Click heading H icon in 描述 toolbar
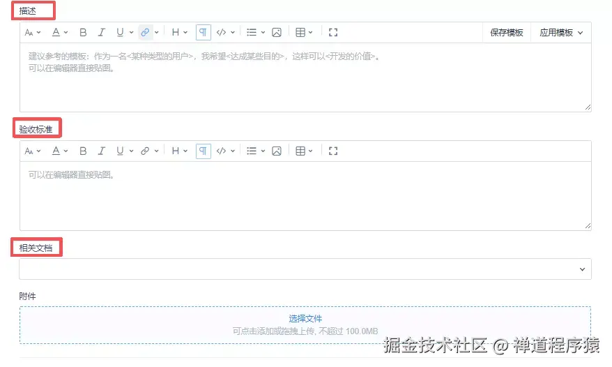 (176, 32)
